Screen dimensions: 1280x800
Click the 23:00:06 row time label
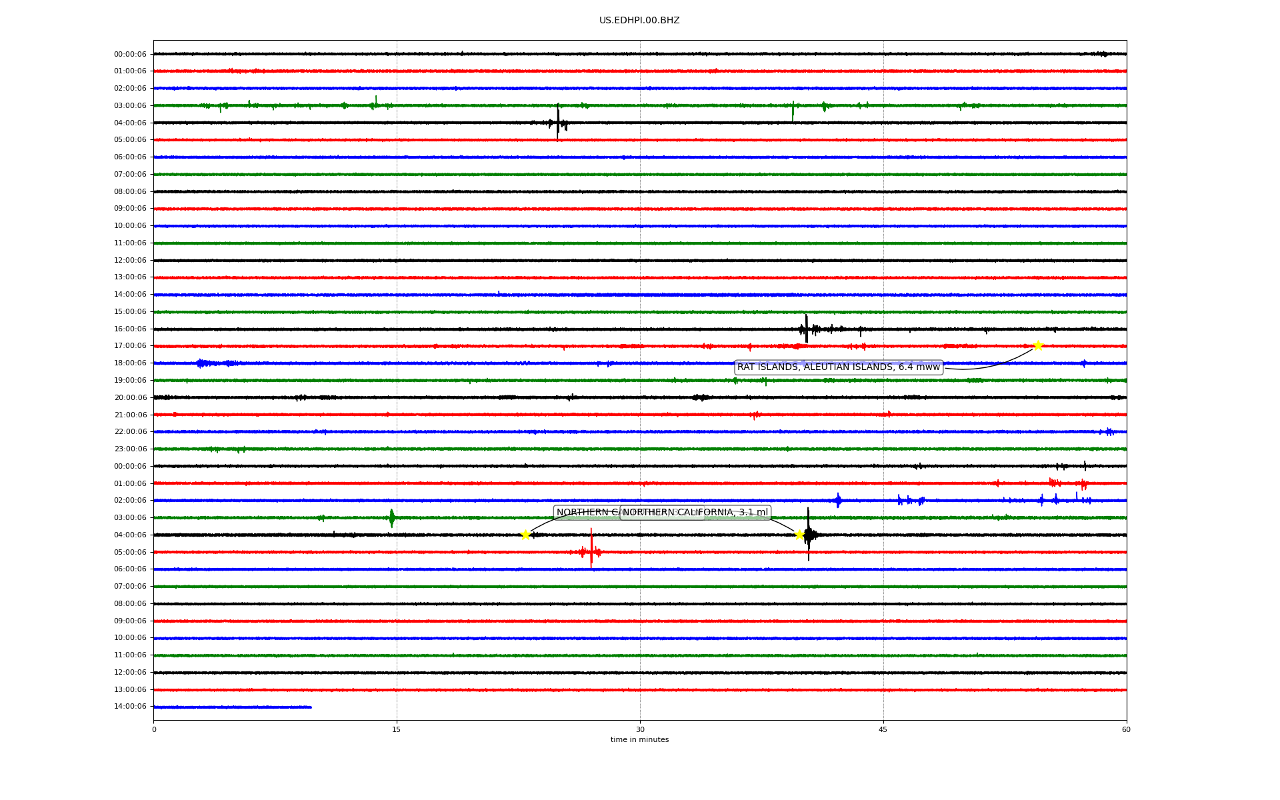coord(130,449)
